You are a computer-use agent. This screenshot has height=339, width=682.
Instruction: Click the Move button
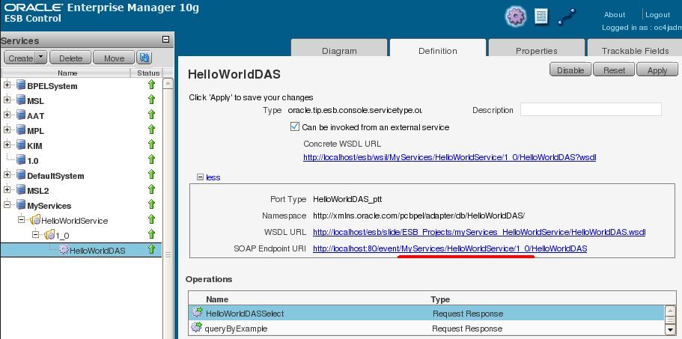(114, 58)
